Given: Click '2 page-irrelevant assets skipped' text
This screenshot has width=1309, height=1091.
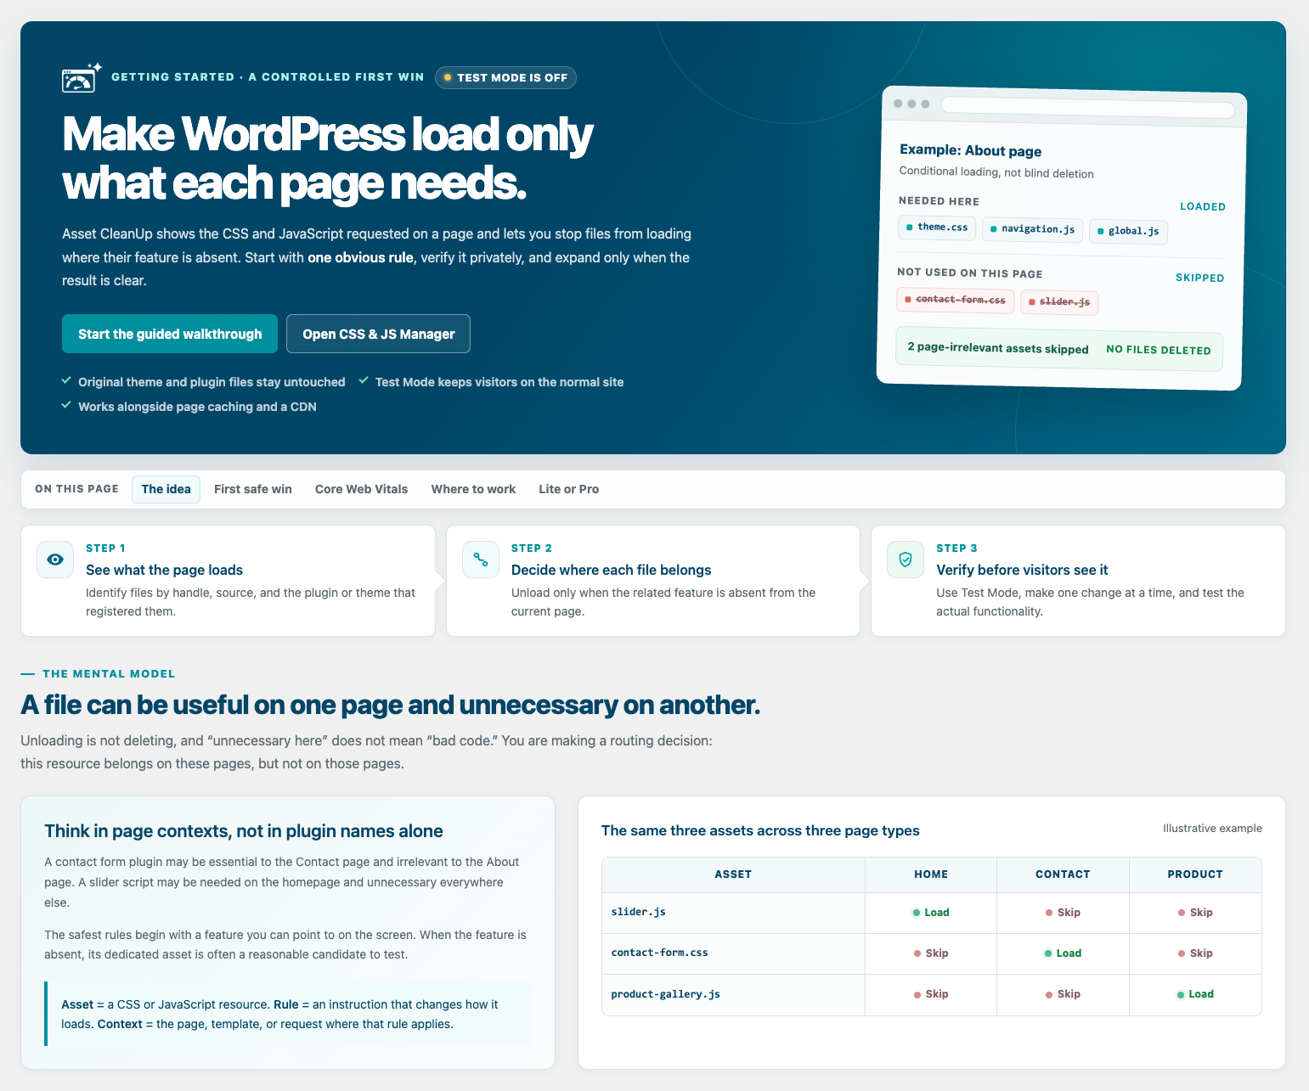Looking at the screenshot, I should tap(998, 348).
